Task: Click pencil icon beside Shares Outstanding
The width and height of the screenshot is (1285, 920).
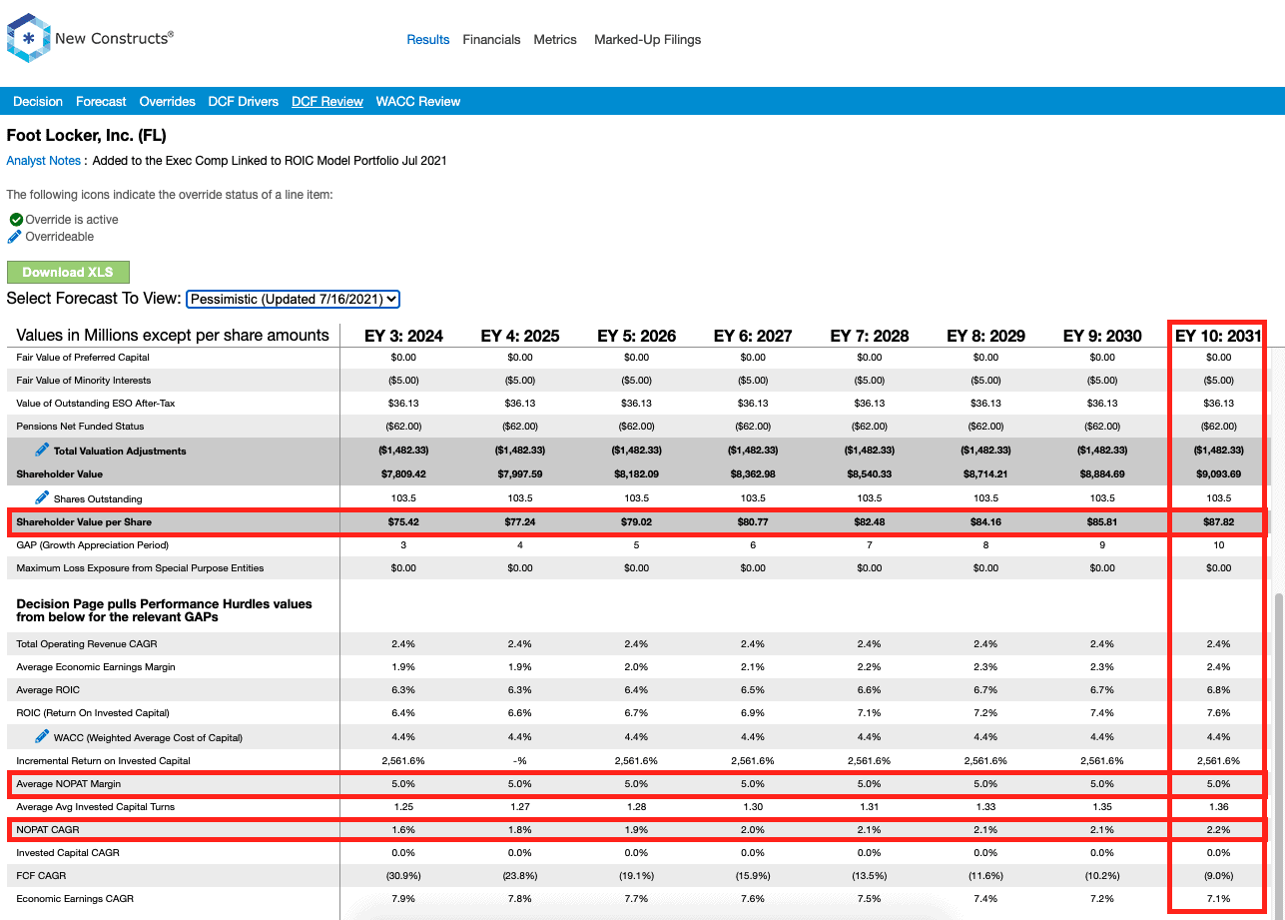Action: point(42,497)
